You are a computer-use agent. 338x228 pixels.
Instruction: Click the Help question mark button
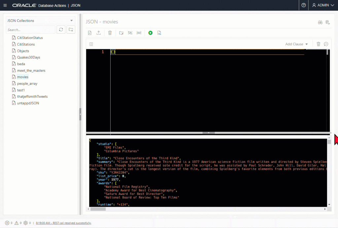point(303,5)
